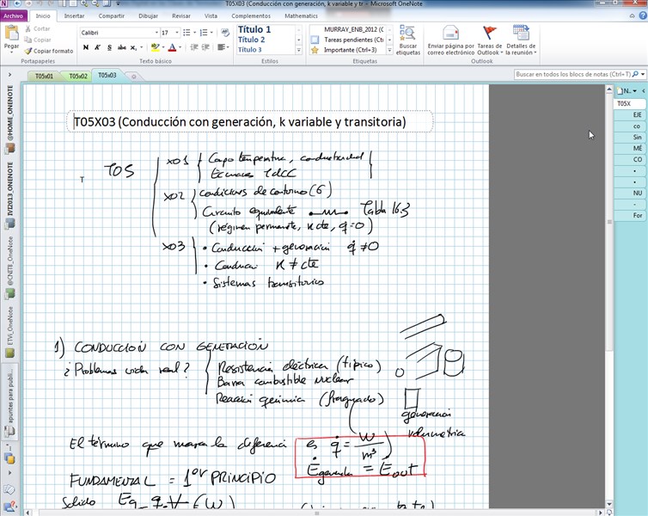Click the notebook search input field
Screen dimensions: 648x516
click(x=572, y=75)
